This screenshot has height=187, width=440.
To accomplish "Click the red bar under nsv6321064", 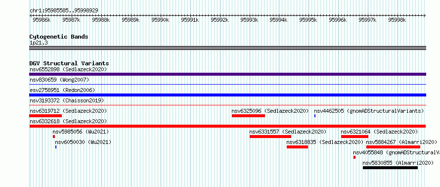I will pos(354,137).
